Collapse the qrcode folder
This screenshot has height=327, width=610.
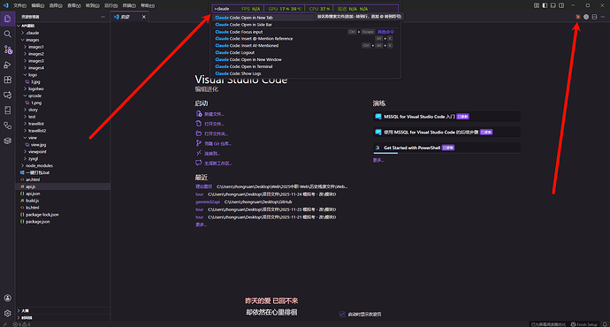tap(62, 95)
